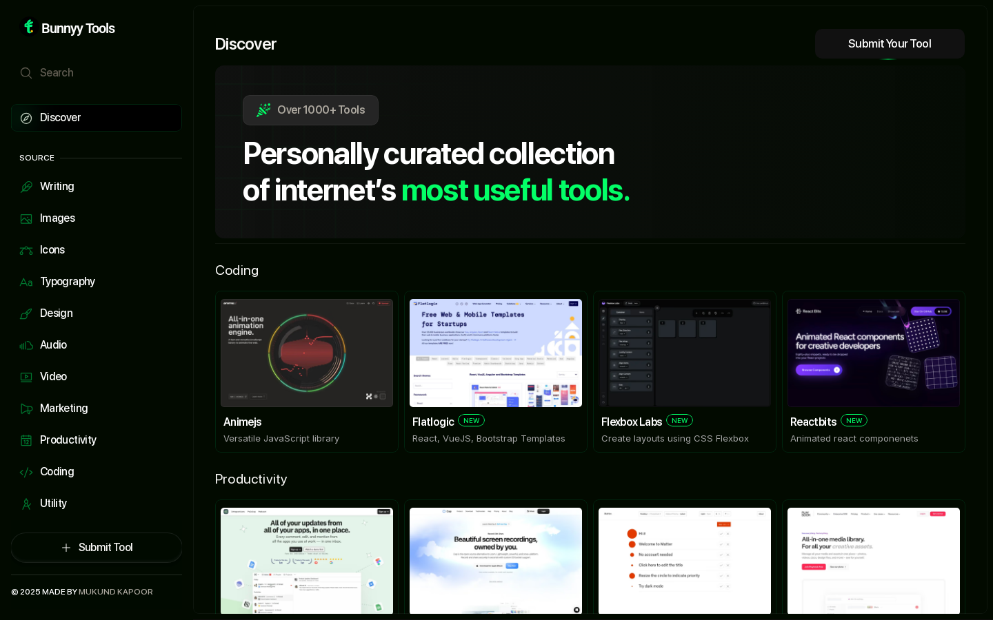Click the sidebar Submit Tool button
The width and height of the screenshot is (993, 620).
(97, 548)
